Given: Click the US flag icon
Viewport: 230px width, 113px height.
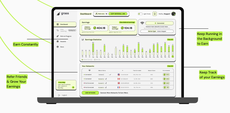Looking at the screenshot, I should (x=119, y=75).
